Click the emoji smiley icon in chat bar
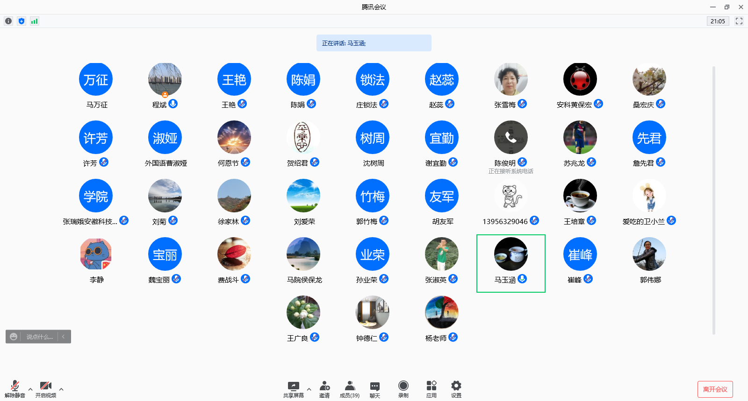 click(x=14, y=337)
